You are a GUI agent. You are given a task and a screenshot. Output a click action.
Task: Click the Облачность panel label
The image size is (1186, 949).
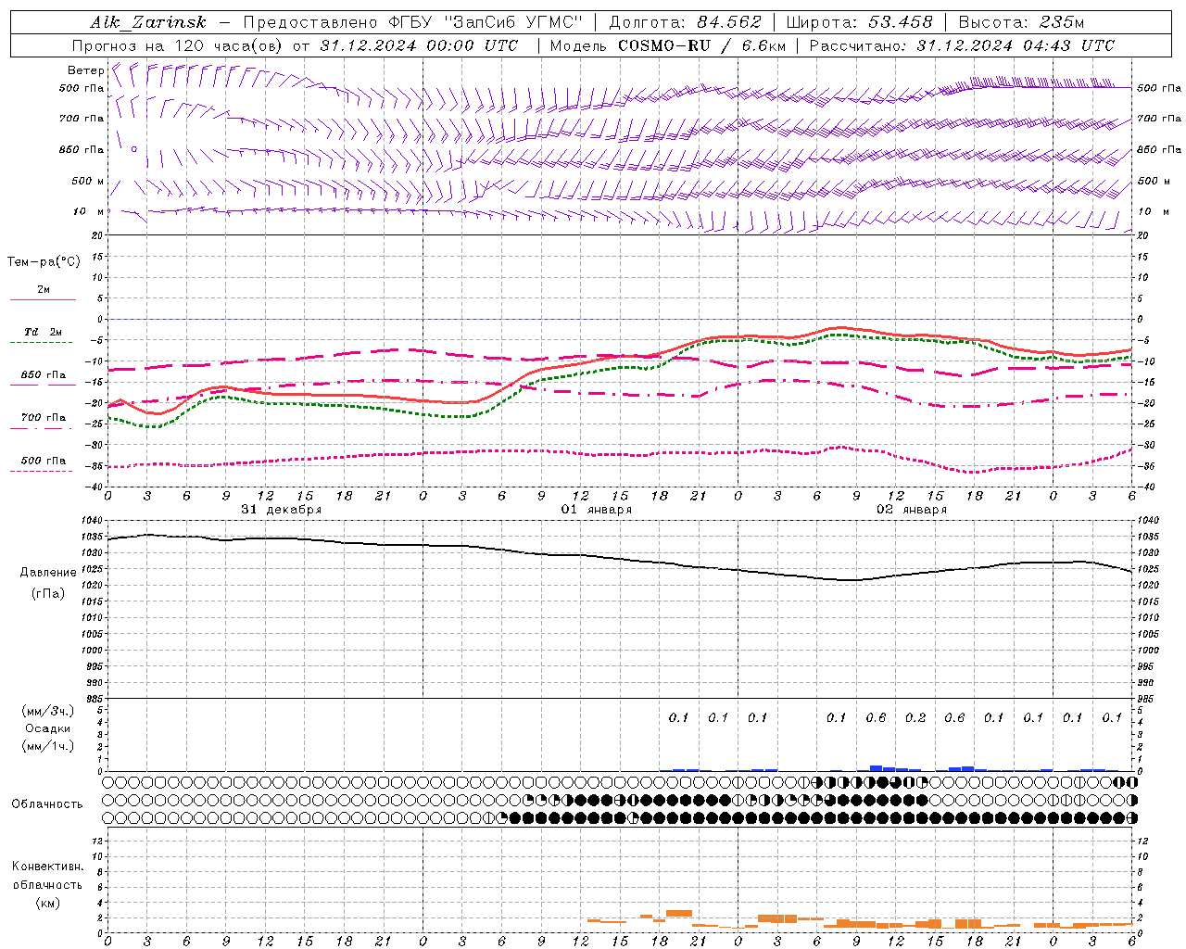(x=47, y=804)
